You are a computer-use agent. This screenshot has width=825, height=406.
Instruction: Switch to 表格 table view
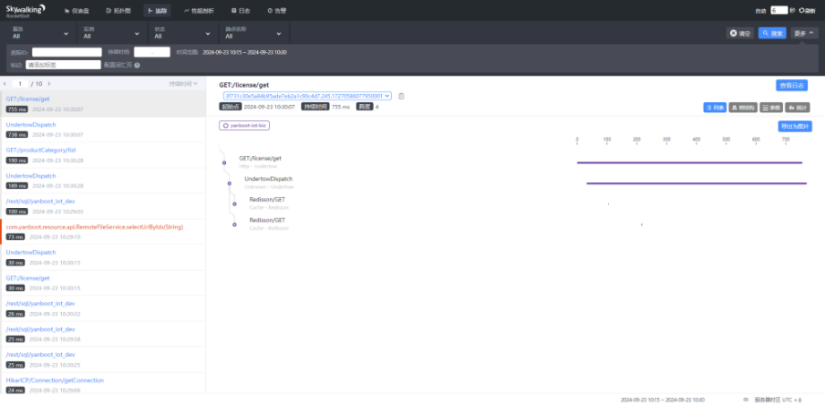(771, 108)
